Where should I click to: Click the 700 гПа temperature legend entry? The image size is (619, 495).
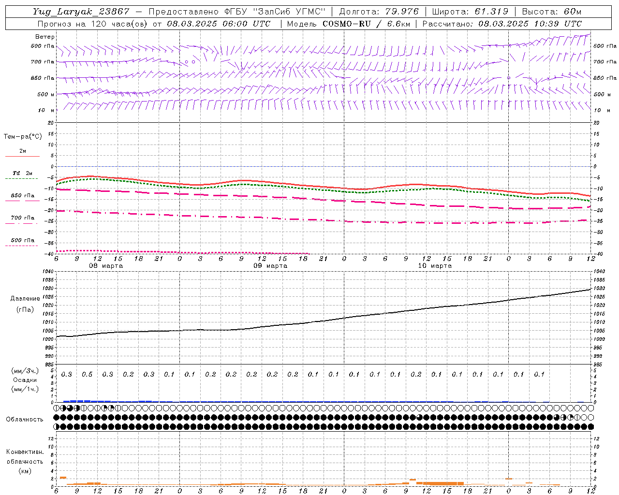(x=23, y=218)
